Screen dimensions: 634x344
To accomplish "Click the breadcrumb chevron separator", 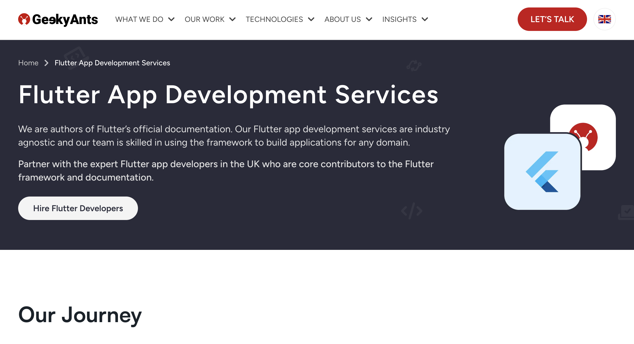I will click(46, 63).
